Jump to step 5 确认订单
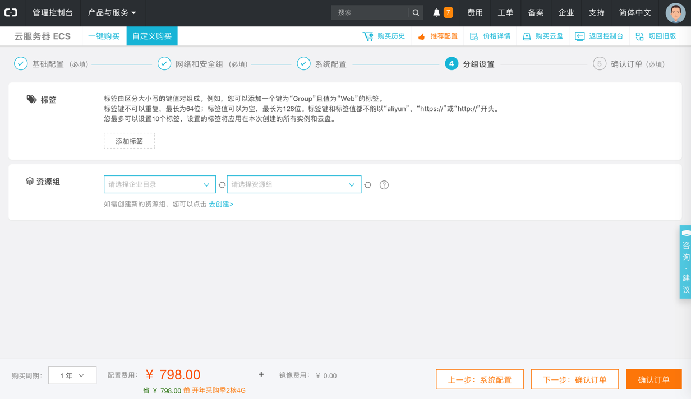The image size is (691, 399). click(x=629, y=64)
